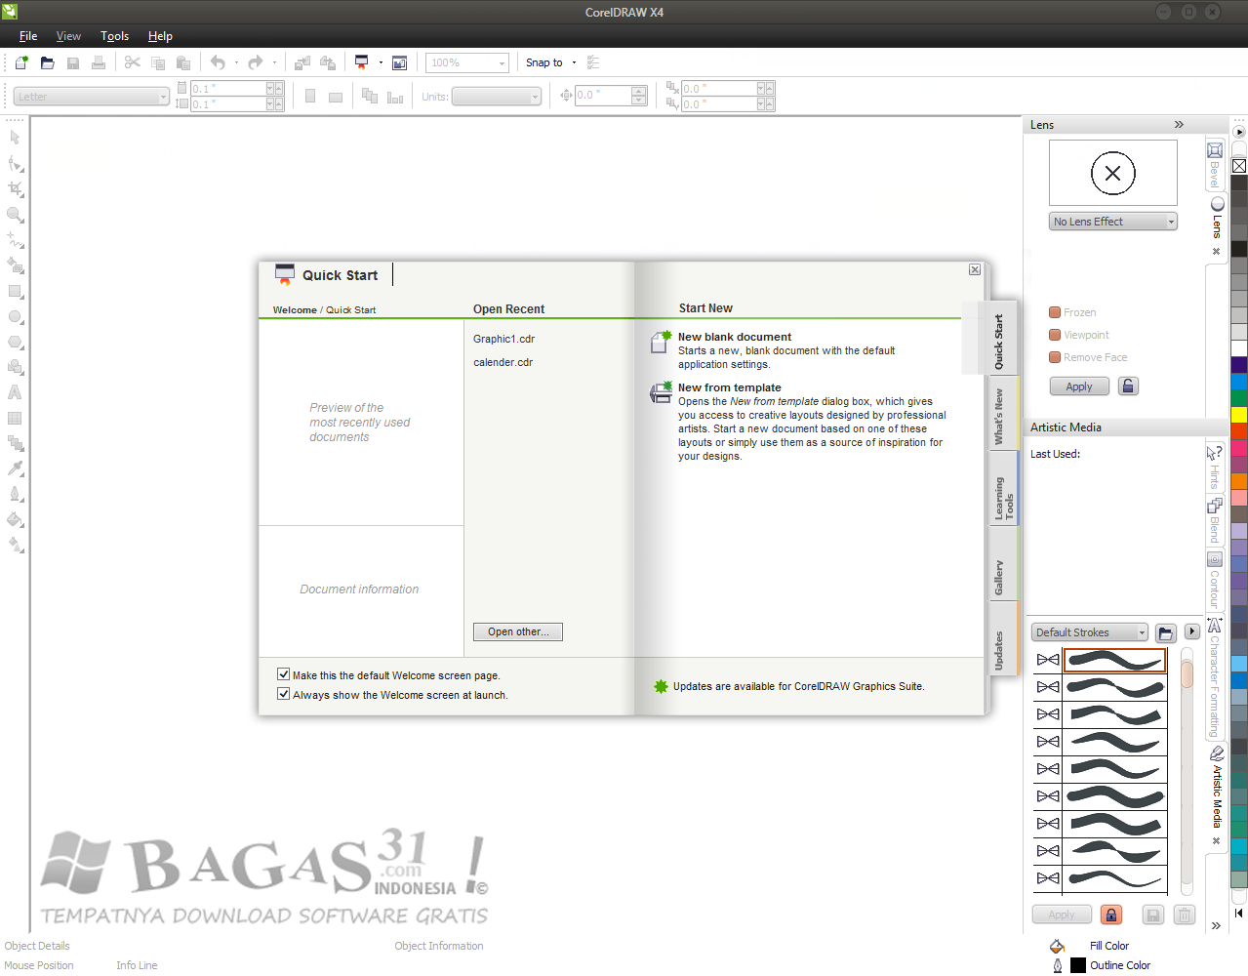1248x976 pixels.
Task: Click the browse folder icon in Artistic Media
Action: 1166,632
